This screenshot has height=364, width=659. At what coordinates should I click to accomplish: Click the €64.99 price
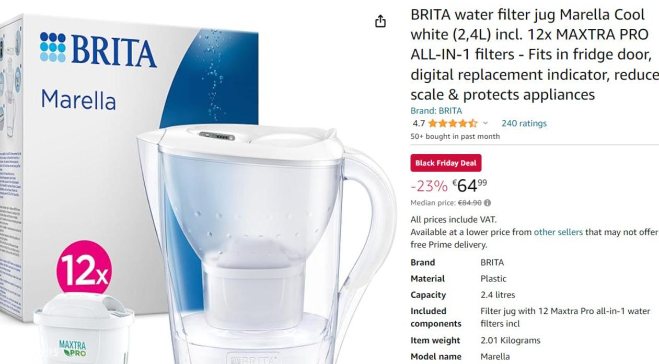(x=469, y=185)
